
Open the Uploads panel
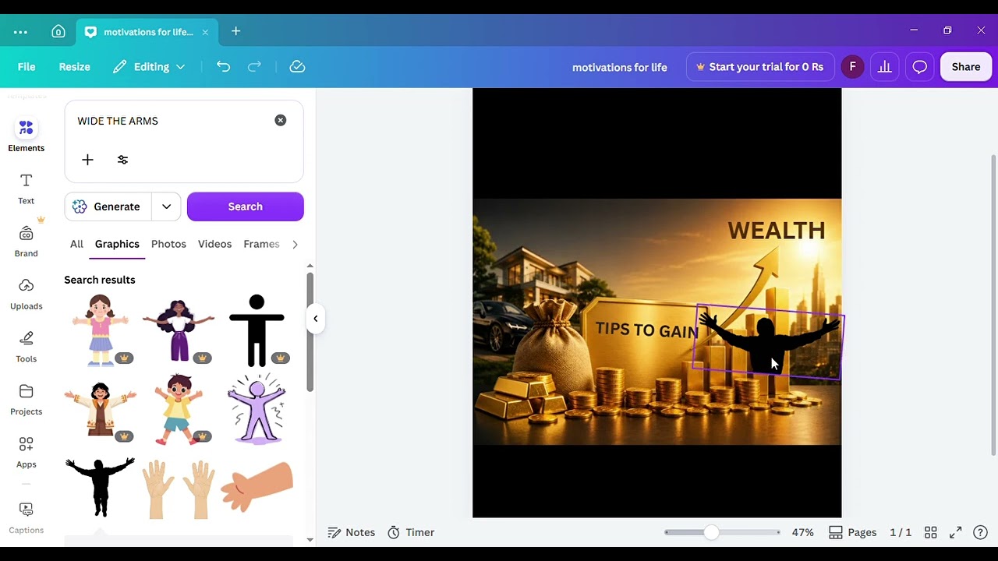(x=26, y=294)
